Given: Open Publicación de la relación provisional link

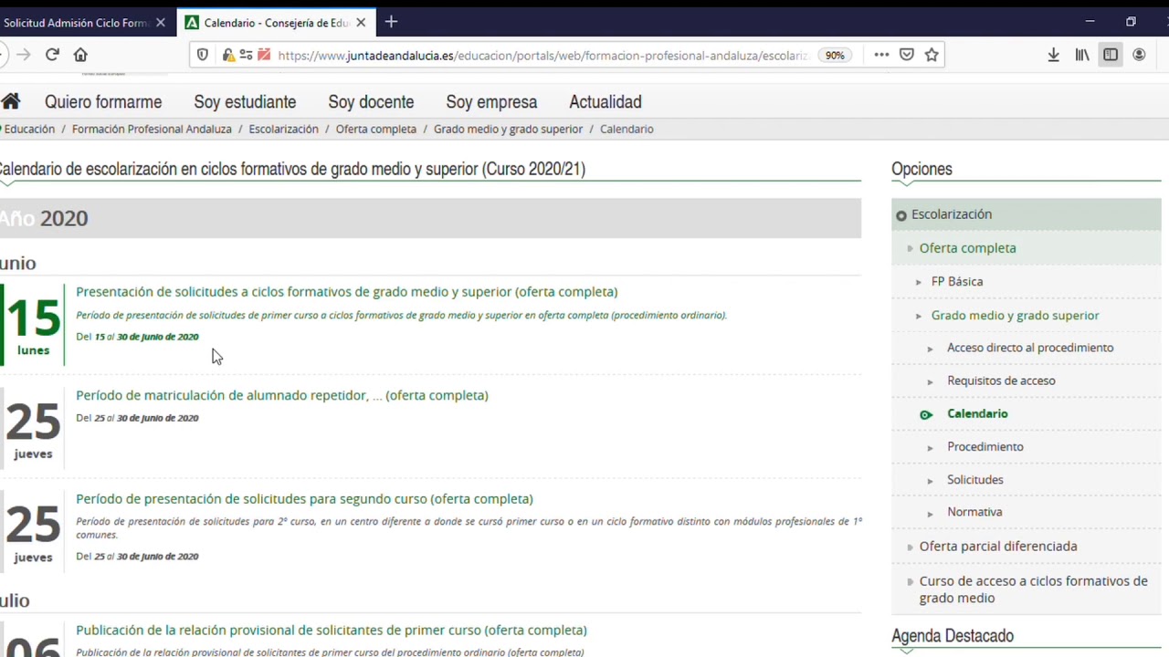Looking at the screenshot, I should (331, 631).
